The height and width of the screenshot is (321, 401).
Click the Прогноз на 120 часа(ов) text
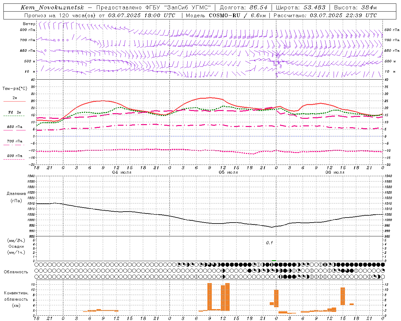coord(61,15)
